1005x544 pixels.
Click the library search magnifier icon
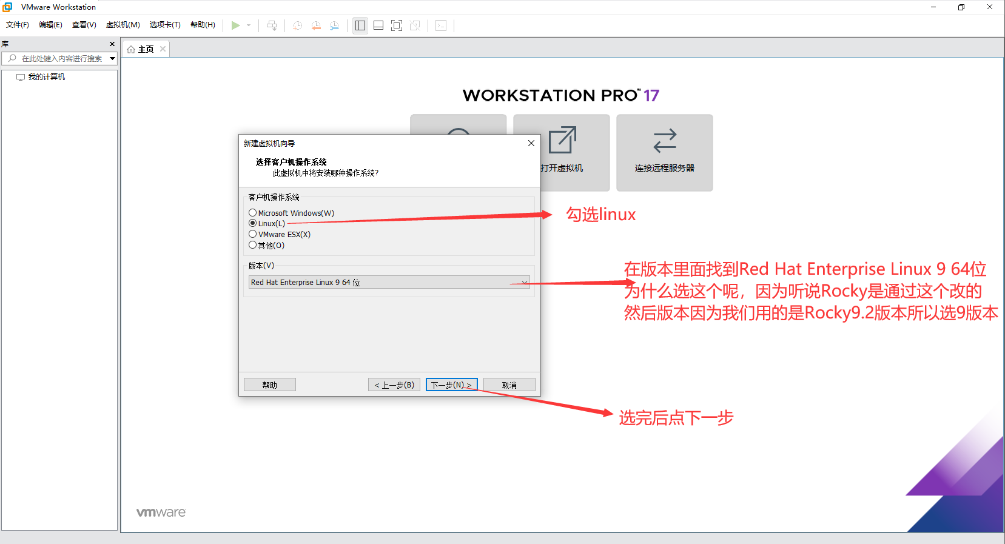12,58
